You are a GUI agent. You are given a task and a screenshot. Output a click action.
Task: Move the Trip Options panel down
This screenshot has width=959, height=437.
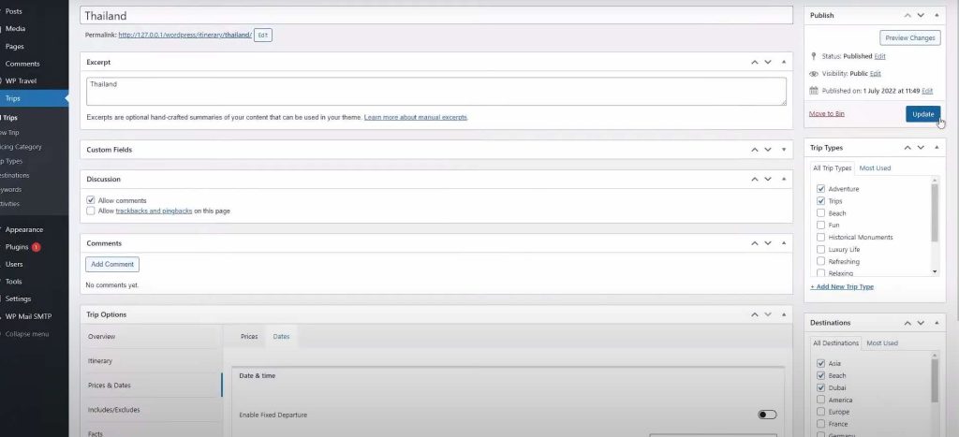click(768, 314)
